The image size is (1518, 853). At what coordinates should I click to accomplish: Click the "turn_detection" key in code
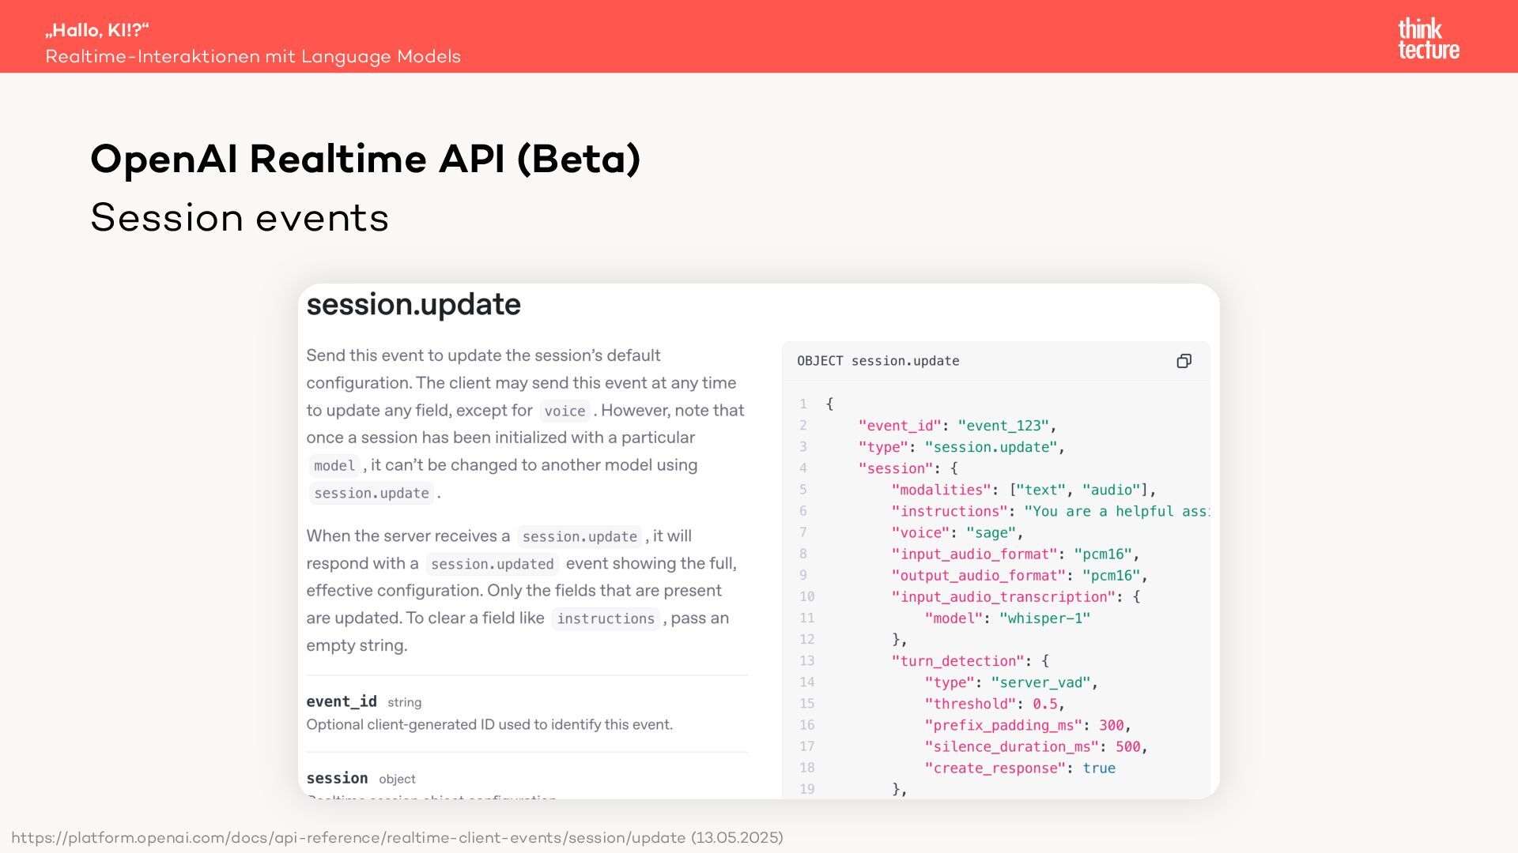[x=957, y=661]
